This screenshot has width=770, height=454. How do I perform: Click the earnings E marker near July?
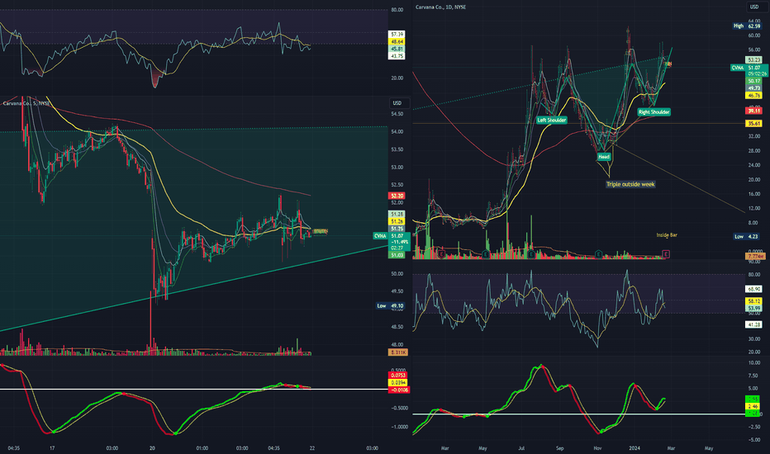click(x=532, y=253)
